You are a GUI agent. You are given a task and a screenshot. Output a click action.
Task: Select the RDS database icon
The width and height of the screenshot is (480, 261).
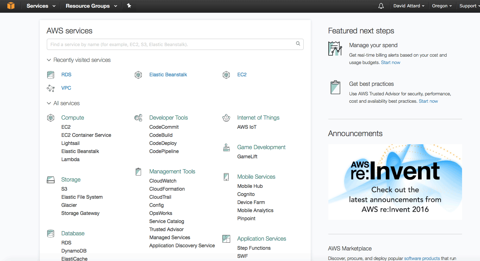[x=50, y=75]
